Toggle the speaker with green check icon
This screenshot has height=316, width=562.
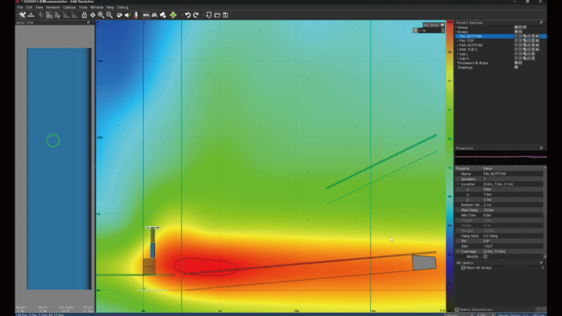click(x=128, y=15)
